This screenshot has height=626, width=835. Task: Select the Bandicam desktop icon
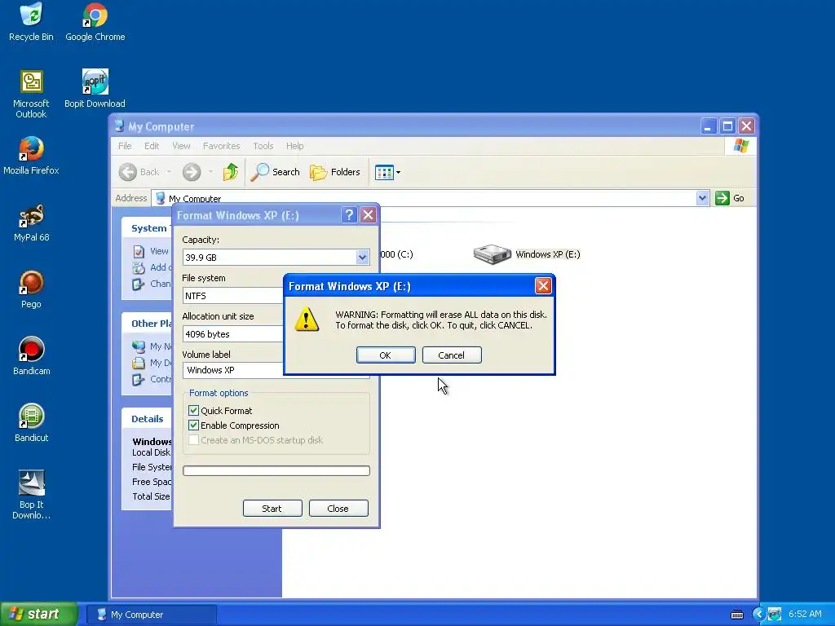(31, 357)
